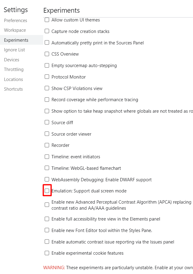
Task: Turn on Source order viewer
Action: pos(47,134)
